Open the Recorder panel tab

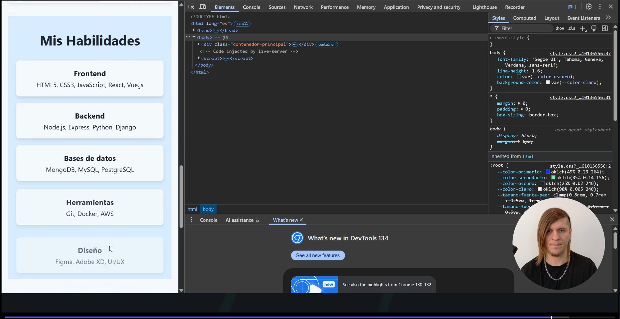pos(514,7)
